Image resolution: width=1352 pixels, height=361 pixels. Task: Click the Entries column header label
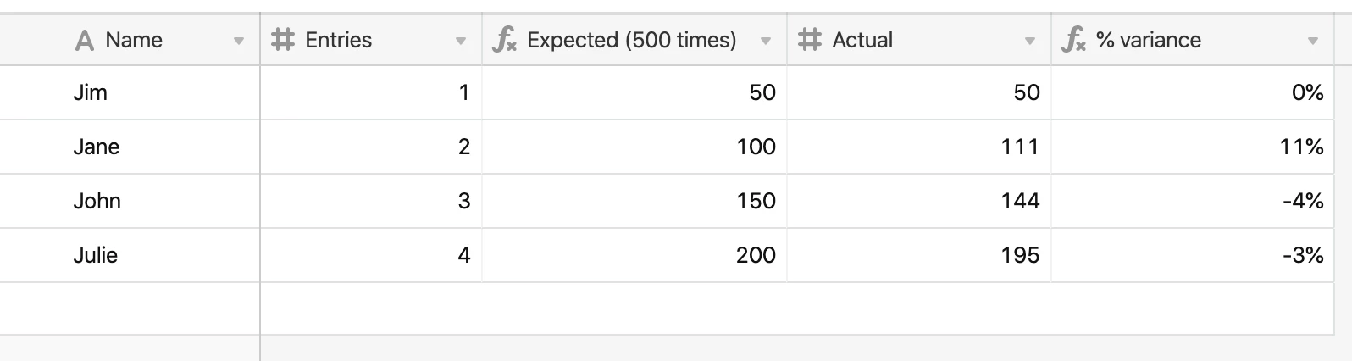pos(338,40)
